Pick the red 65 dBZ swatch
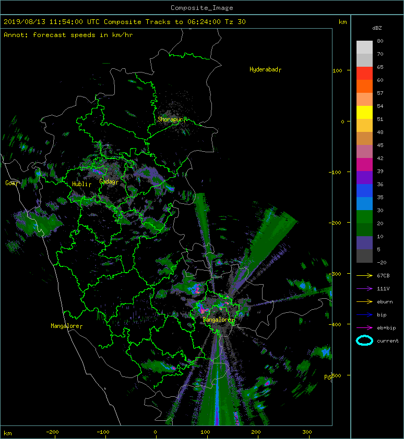404x439 pixels. pyautogui.click(x=364, y=74)
